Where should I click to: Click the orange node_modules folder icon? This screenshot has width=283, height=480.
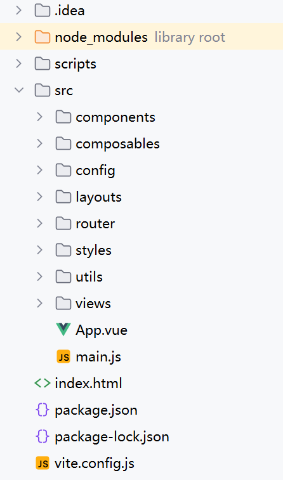(43, 37)
